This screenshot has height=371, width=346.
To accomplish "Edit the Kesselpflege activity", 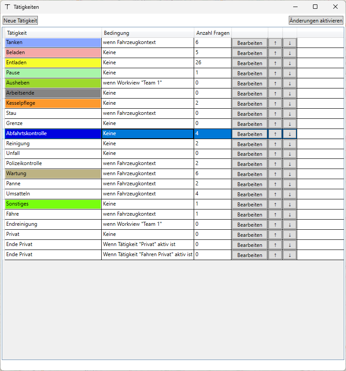I will coord(250,104).
